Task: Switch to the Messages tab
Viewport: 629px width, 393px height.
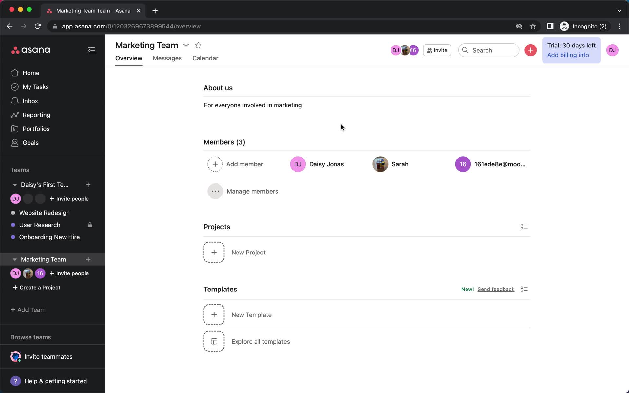Action: [x=167, y=58]
